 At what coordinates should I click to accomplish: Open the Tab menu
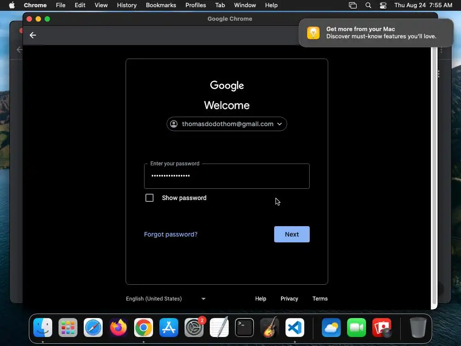tap(220, 5)
